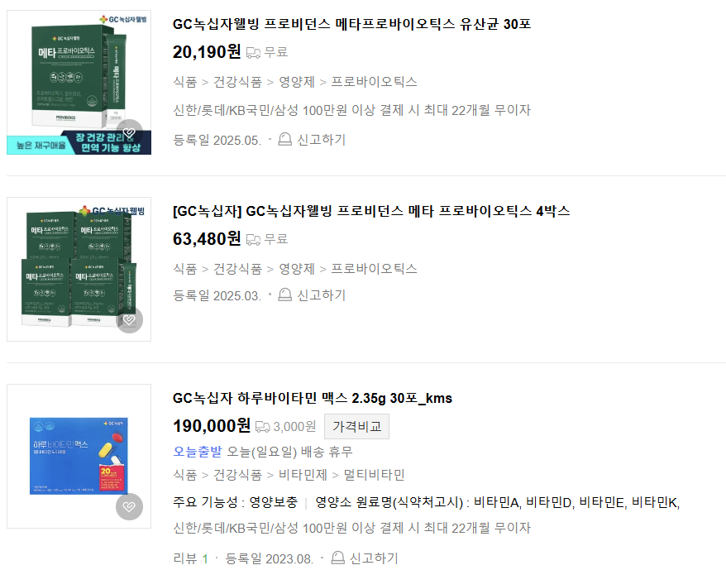Viewport: 726px width, 570px height.
Task: Click siren report icon for first product
Action: (284, 139)
